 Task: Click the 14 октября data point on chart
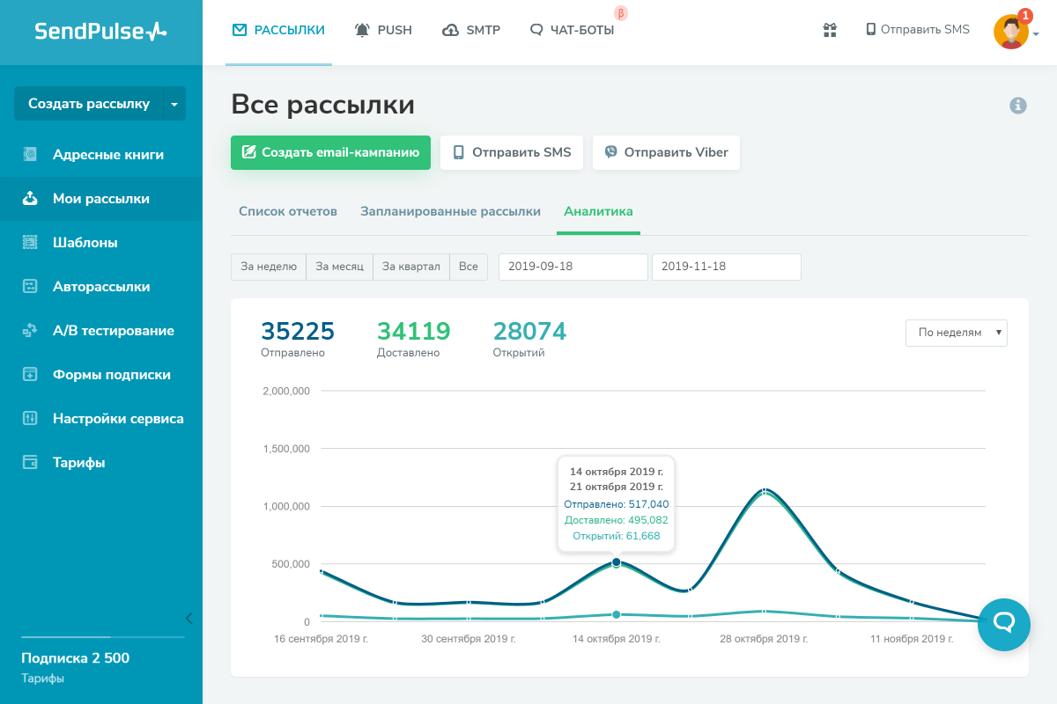pyautogui.click(x=616, y=561)
